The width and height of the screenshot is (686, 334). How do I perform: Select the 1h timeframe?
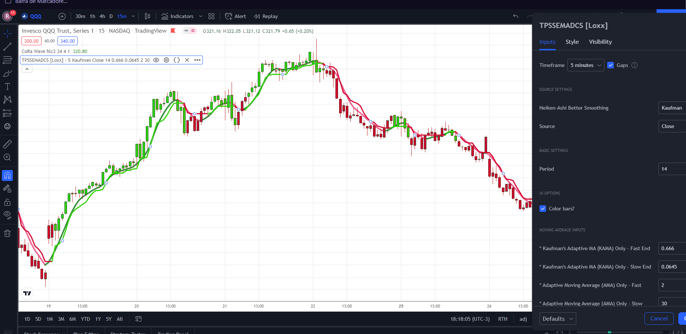coord(92,16)
